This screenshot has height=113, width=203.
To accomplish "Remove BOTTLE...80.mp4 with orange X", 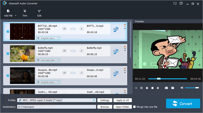I will tap(125, 24).
